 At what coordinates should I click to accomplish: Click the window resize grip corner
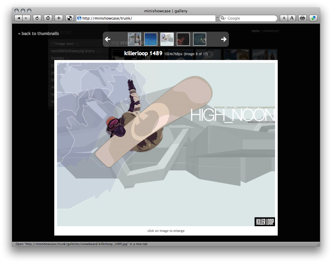pos(318,244)
